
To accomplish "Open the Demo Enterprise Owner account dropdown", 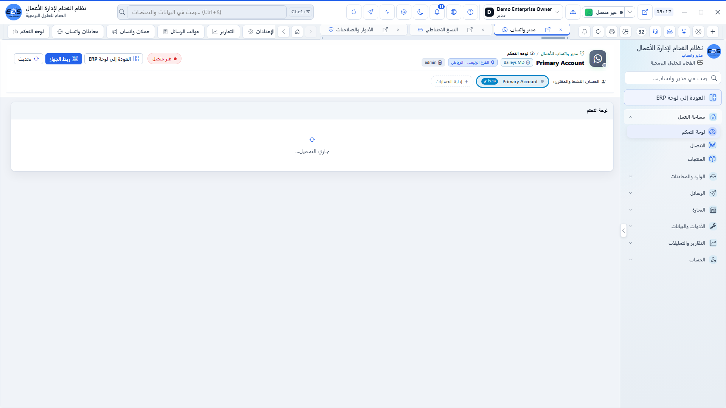I will click(x=523, y=12).
